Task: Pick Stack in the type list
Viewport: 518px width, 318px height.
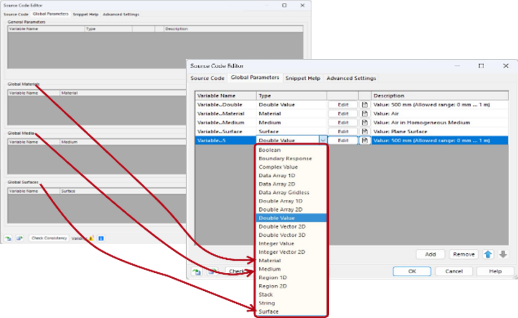Action: [291, 295]
